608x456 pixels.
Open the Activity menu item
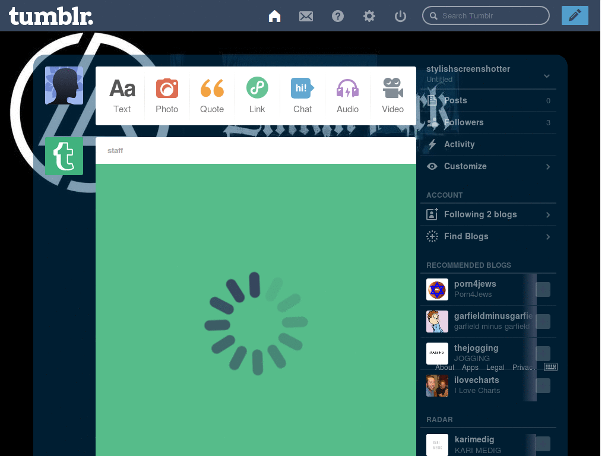point(488,144)
